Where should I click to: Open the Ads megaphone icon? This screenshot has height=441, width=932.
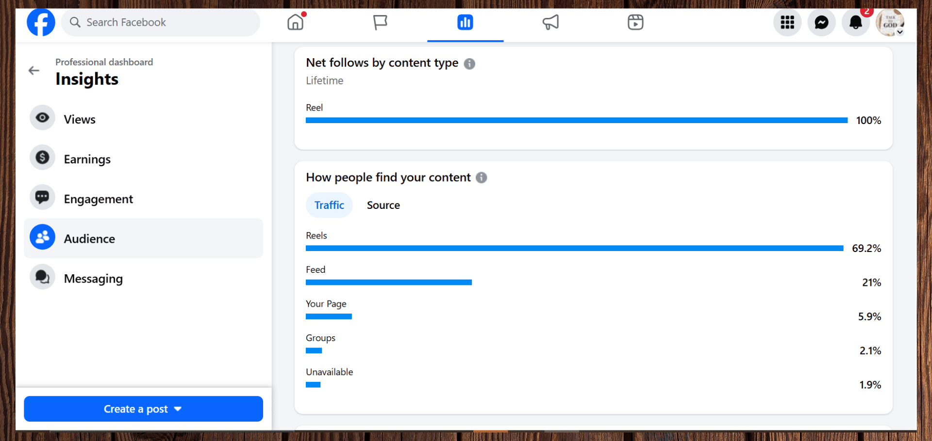coord(550,22)
